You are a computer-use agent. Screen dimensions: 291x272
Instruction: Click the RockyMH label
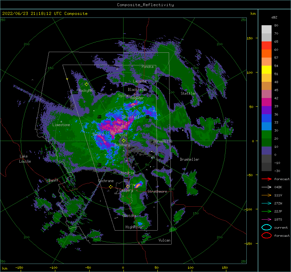coord(85,91)
